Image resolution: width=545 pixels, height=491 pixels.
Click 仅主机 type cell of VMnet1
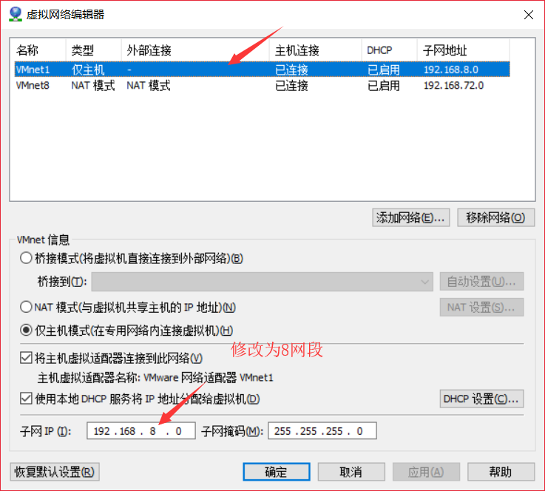pyautogui.click(x=88, y=70)
